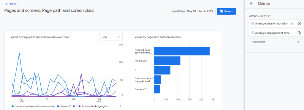Open the date range May 10 - Jun 6, 2024

[x=200, y=11]
